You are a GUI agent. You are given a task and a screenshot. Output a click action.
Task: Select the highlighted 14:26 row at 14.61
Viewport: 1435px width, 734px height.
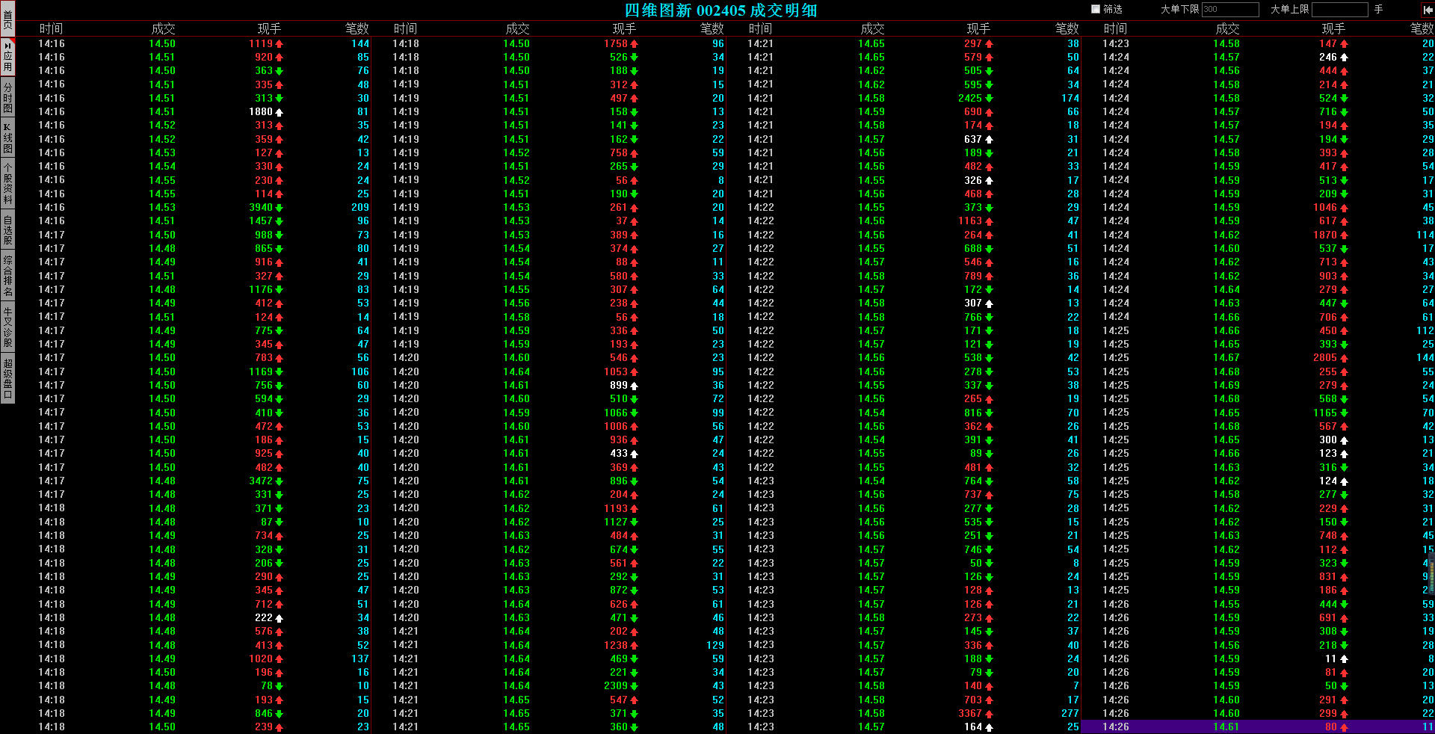pos(1257,727)
